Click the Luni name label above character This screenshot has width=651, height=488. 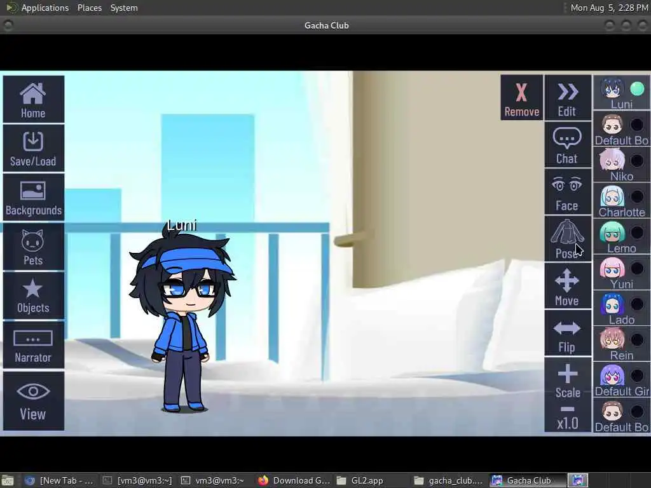[x=182, y=226]
